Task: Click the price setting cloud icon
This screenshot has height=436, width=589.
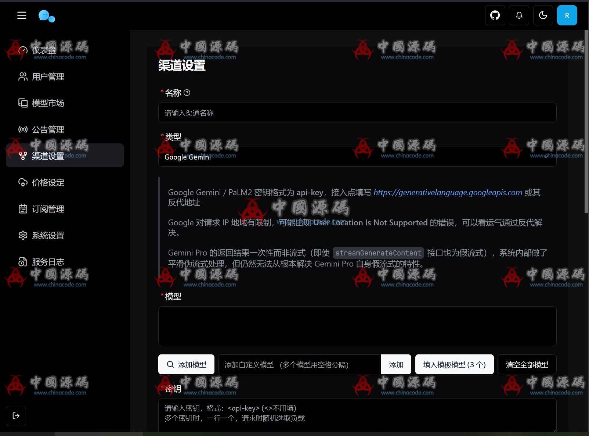Action: point(23,182)
